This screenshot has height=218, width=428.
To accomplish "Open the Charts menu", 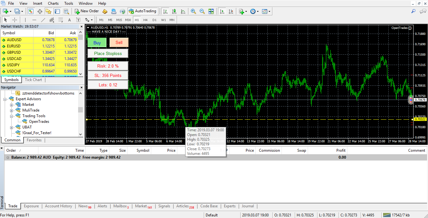I will coord(53,3).
